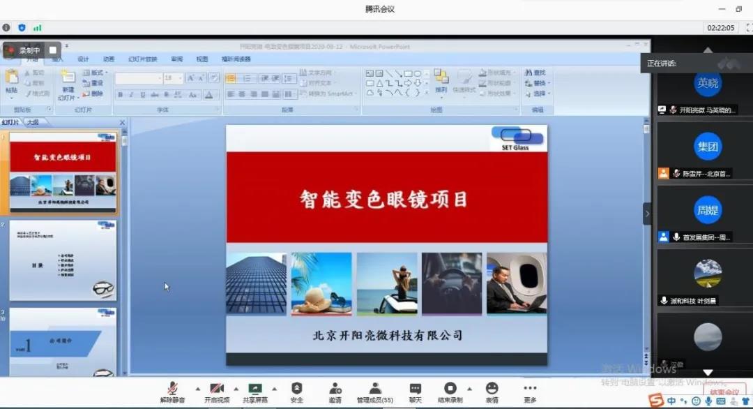Open the 聊天 chat panel
The image size is (753, 409).
click(x=416, y=392)
